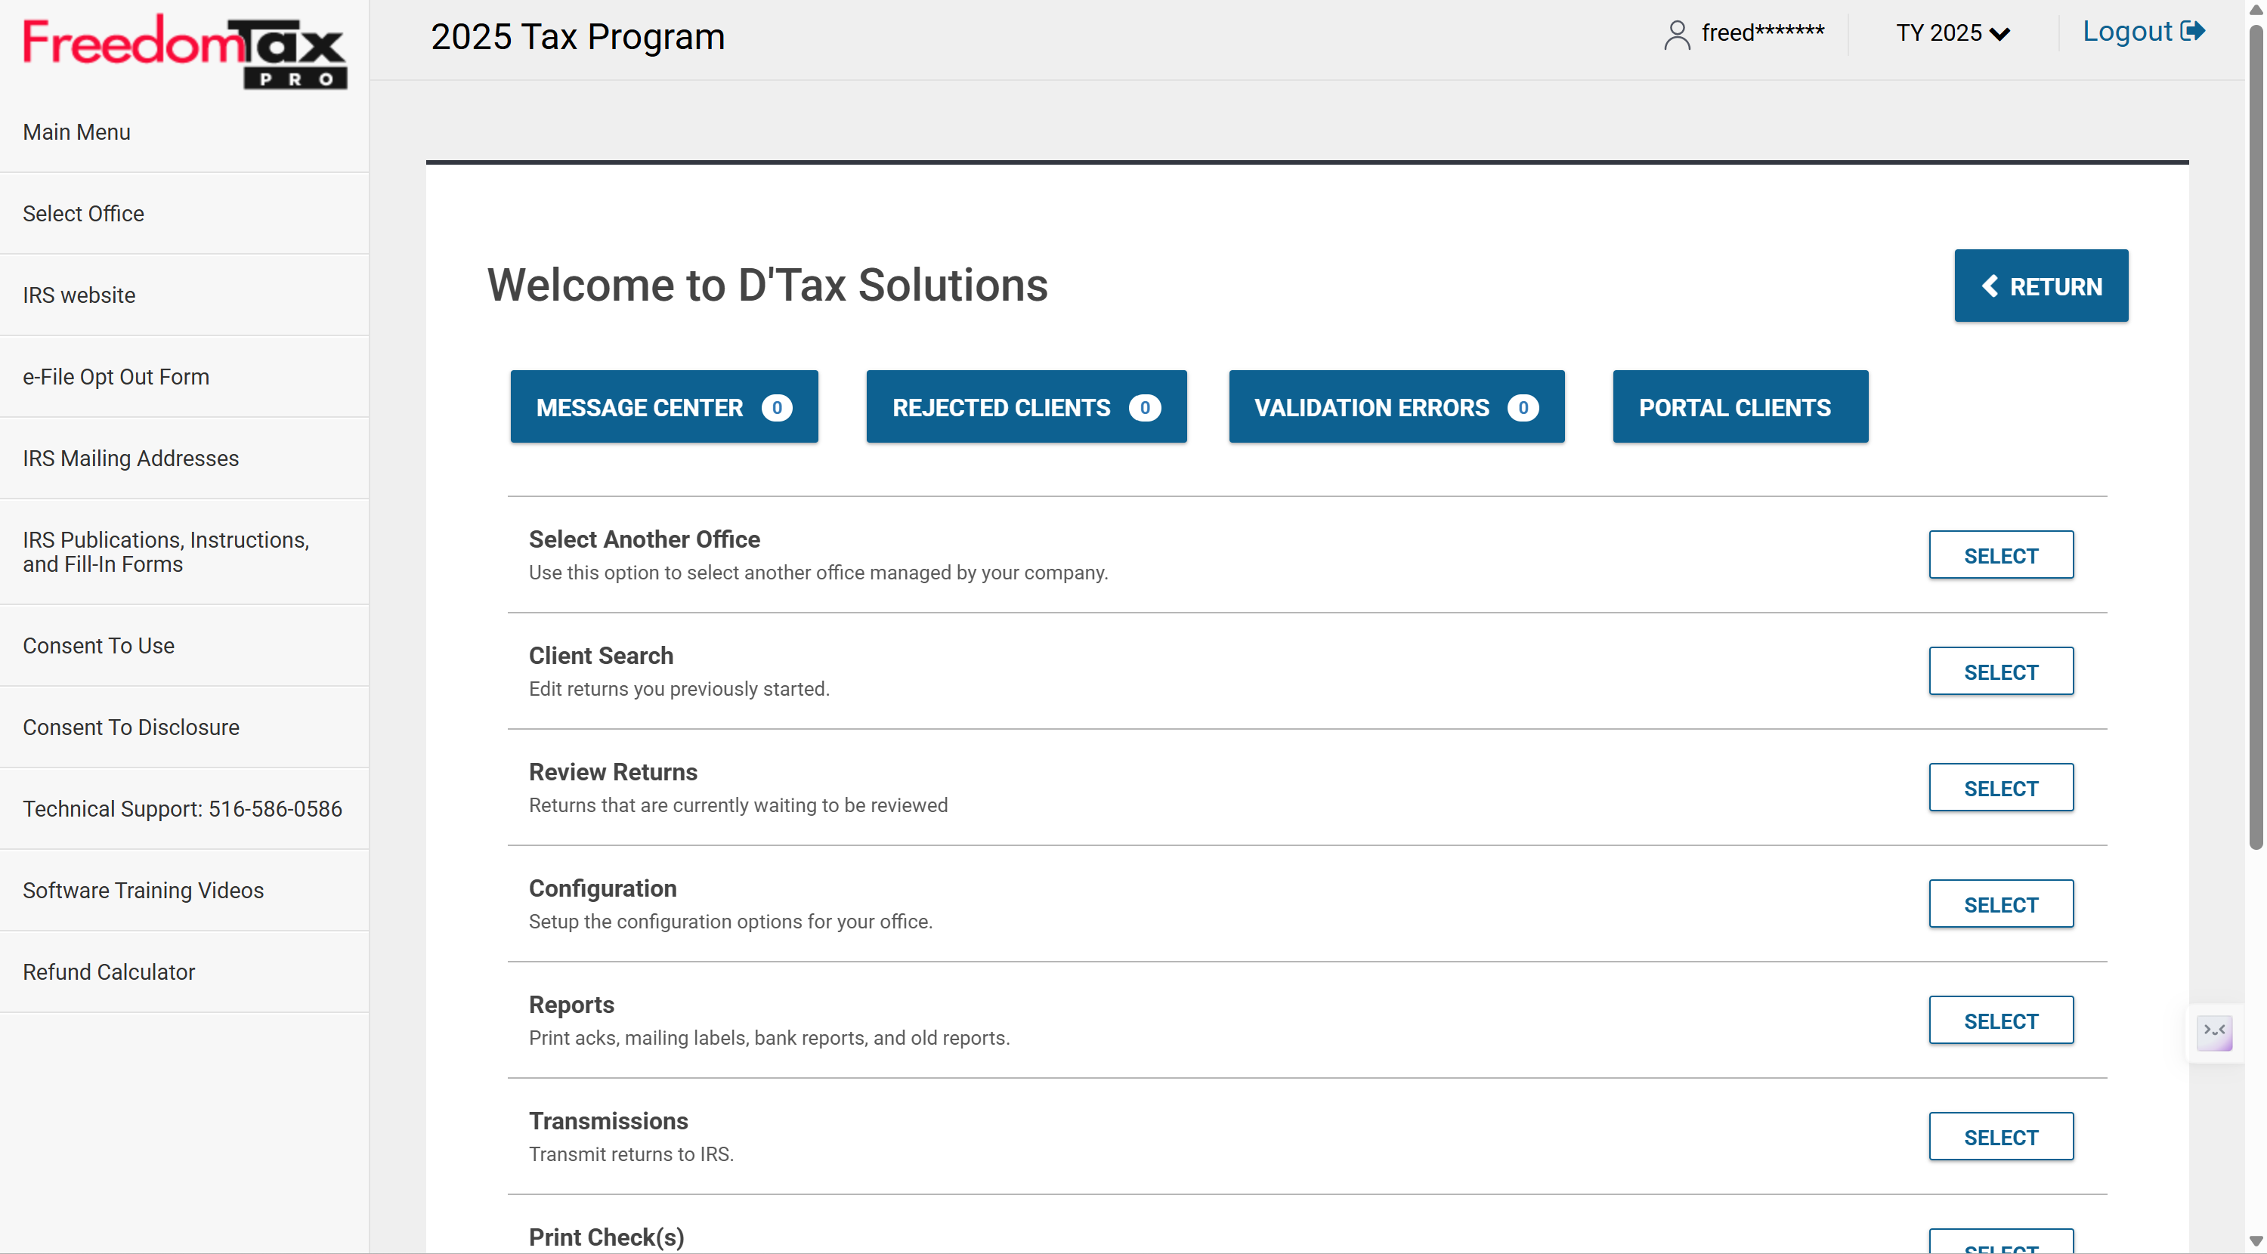Screen dimensions: 2267x1254
Task: Open Software Training Videos
Action: click(185, 891)
